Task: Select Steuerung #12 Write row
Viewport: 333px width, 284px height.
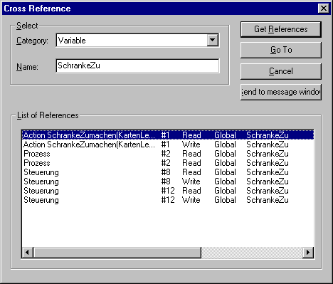Action: point(168,200)
